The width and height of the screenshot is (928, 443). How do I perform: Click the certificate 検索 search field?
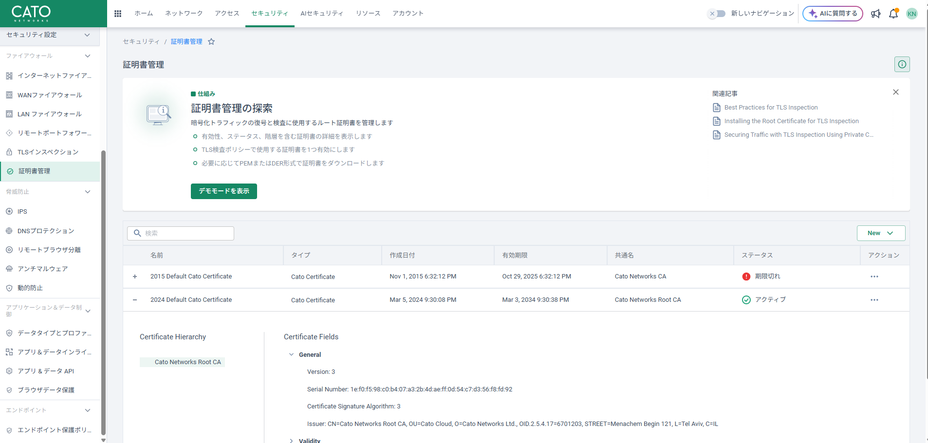pyautogui.click(x=181, y=233)
